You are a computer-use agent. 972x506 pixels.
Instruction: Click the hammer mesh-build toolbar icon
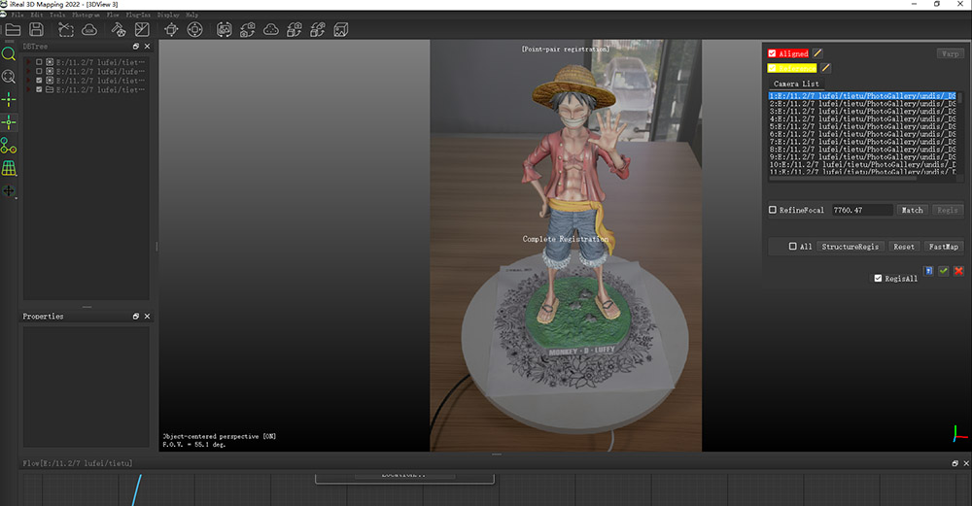(119, 29)
